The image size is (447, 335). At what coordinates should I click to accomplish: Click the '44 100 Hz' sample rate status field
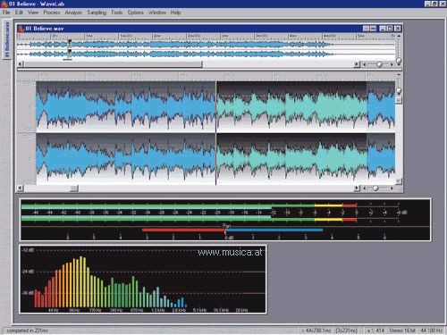click(431, 331)
